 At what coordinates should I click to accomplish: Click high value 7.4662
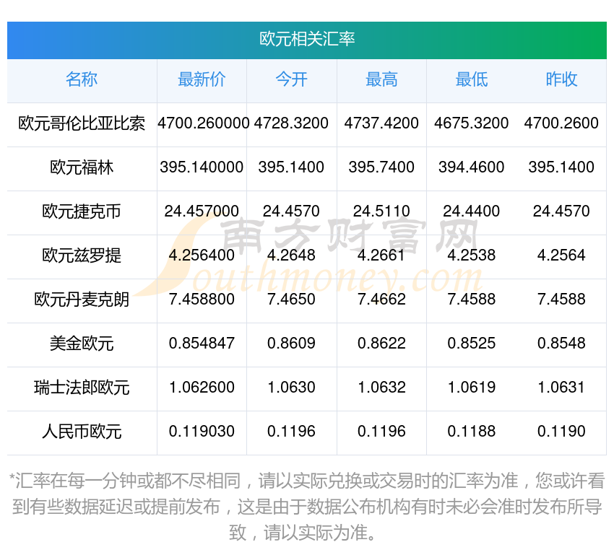point(381,300)
